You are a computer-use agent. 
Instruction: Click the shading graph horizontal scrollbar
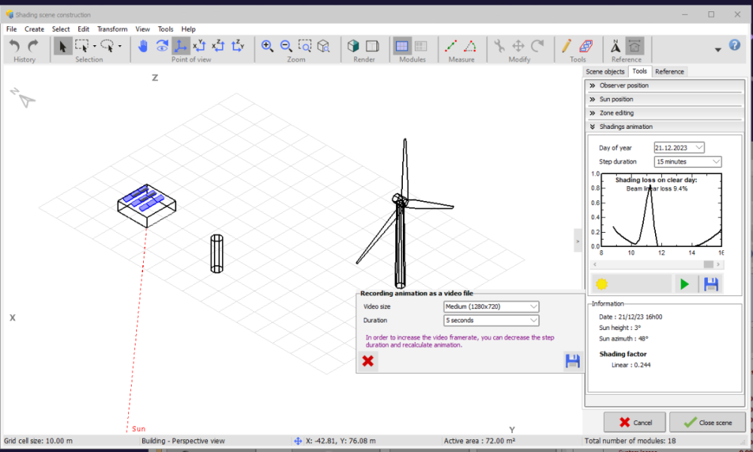click(657, 264)
